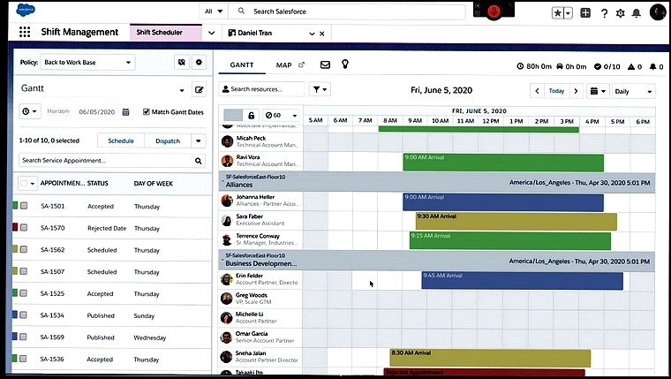Click the search magnifier for service appointments
The image size is (671, 379).
(198, 161)
